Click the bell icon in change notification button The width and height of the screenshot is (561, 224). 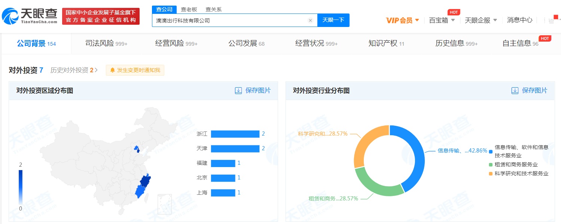click(x=112, y=70)
